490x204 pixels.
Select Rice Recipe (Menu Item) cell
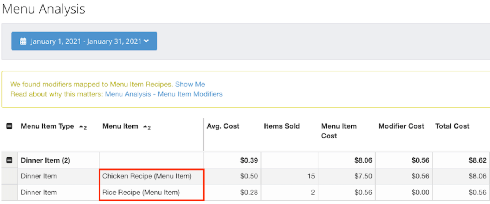(141, 192)
